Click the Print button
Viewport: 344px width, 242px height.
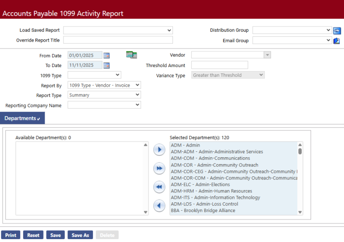point(11,235)
